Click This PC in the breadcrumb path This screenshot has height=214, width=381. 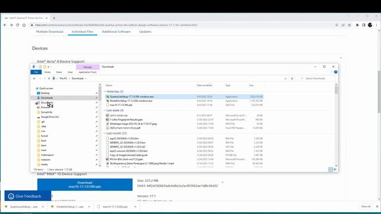click(63, 78)
